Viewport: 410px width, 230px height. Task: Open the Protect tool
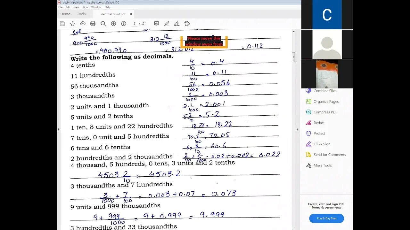[316, 133]
